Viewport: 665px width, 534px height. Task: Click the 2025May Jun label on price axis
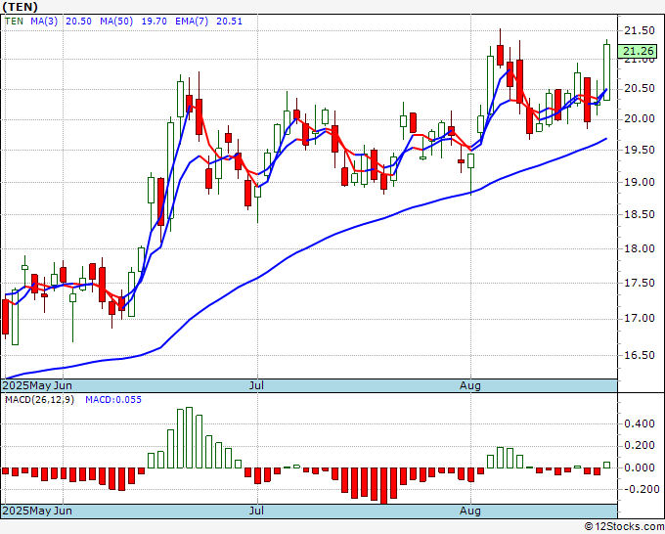pos(37,385)
